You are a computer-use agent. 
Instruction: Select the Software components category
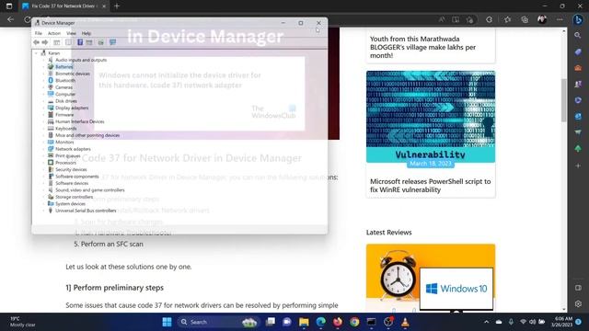click(x=77, y=177)
